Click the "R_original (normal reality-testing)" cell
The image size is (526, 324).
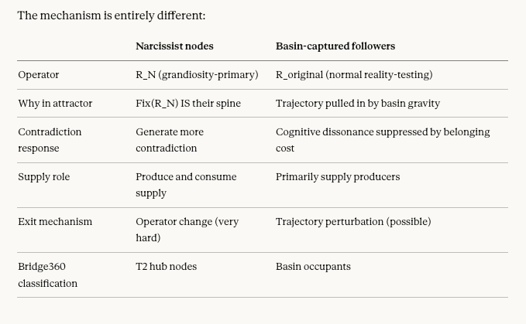[354, 75]
